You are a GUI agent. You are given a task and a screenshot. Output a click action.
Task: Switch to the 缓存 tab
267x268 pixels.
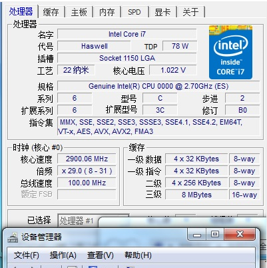tap(51, 12)
